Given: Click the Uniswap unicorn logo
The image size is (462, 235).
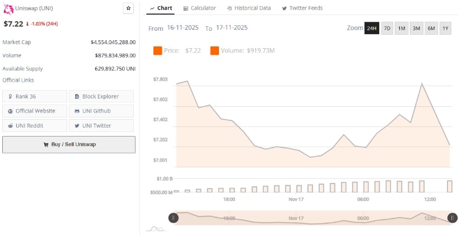Looking at the screenshot, I should 8,8.
